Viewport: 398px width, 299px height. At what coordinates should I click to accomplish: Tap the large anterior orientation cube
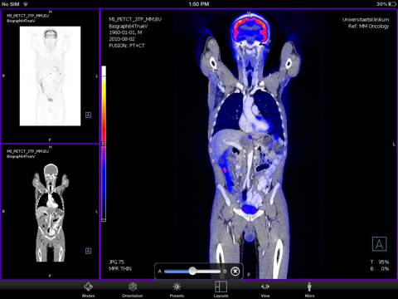pos(379,244)
